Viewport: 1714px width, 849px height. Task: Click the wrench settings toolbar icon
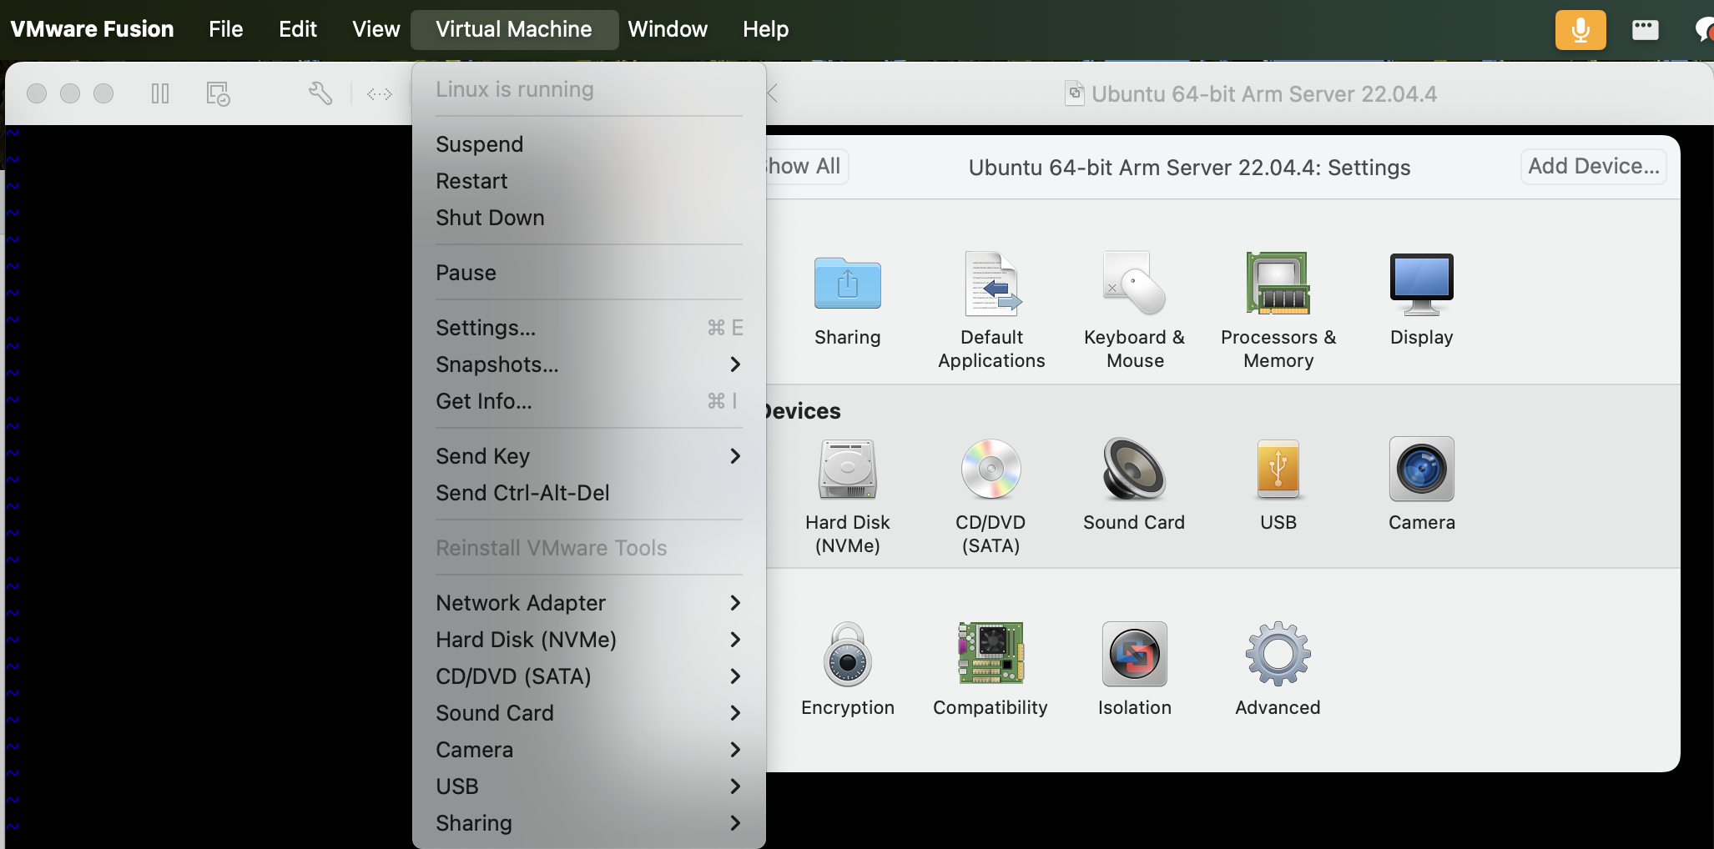coord(320,93)
